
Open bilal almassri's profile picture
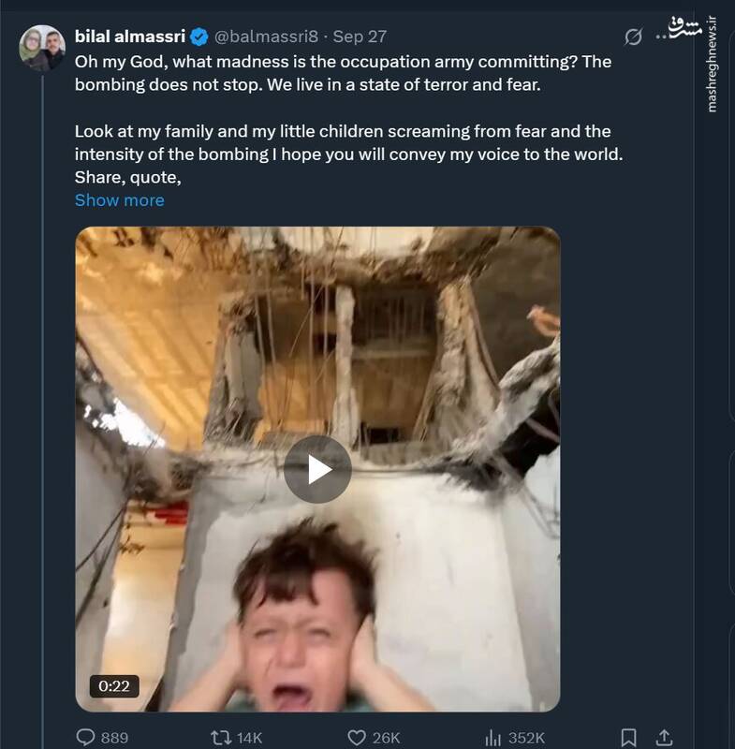[42, 49]
